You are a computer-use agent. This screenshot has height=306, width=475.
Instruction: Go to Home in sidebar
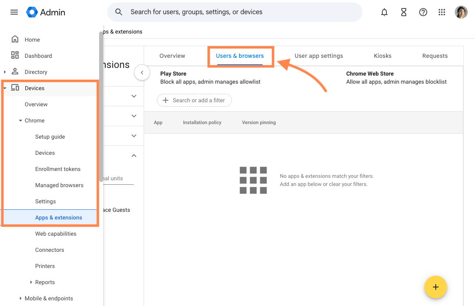click(x=32, y=40)
